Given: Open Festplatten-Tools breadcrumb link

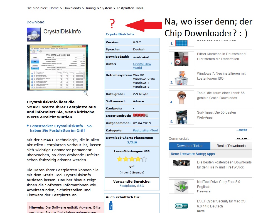Looking at the screenshot, I should [x=130, y=8].
